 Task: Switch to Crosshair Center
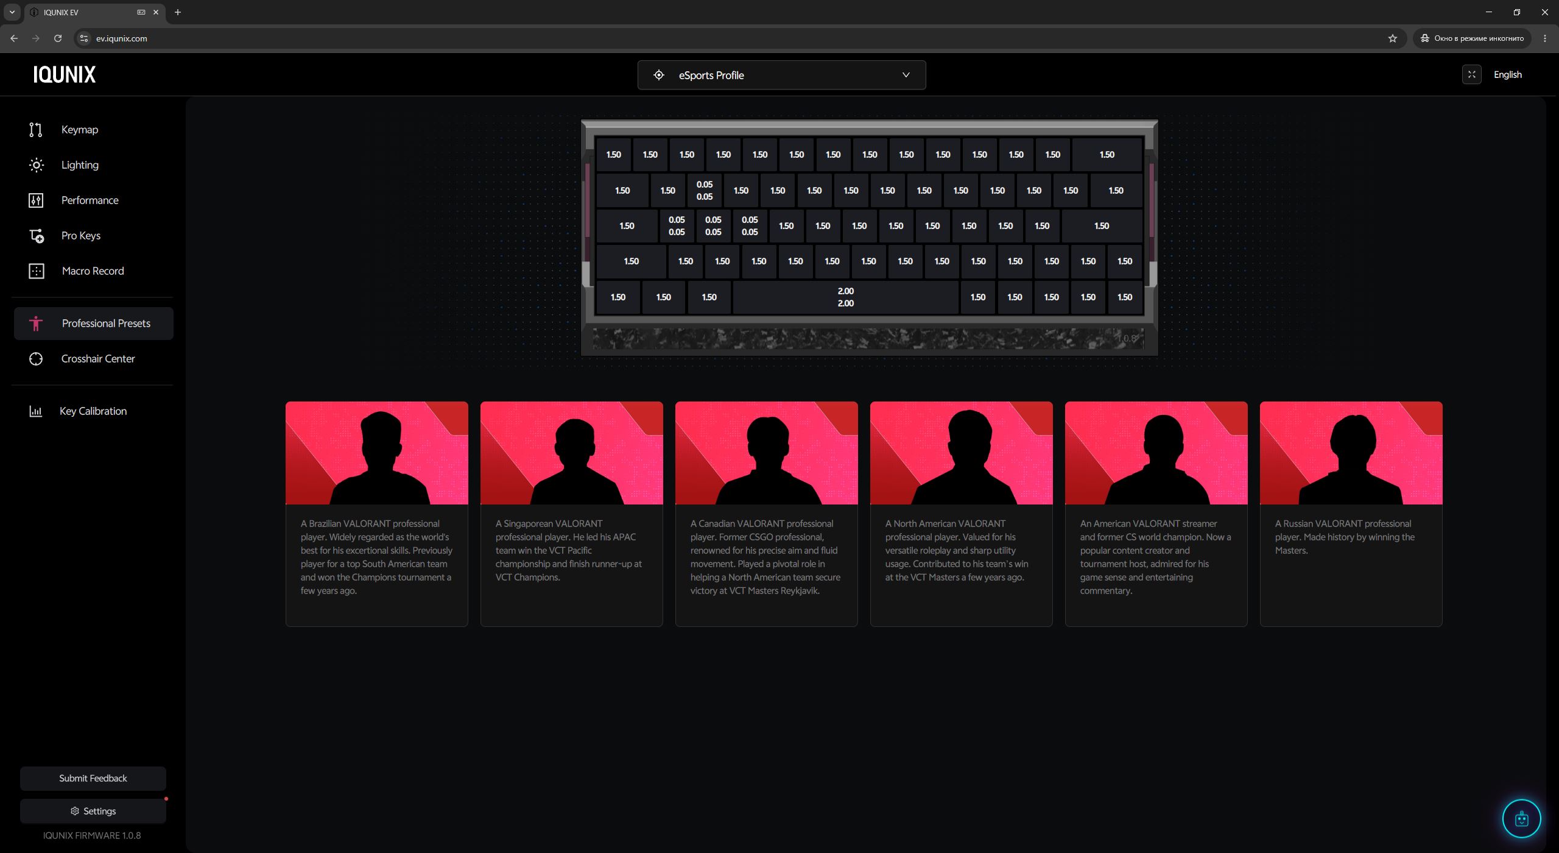(93, 359)
